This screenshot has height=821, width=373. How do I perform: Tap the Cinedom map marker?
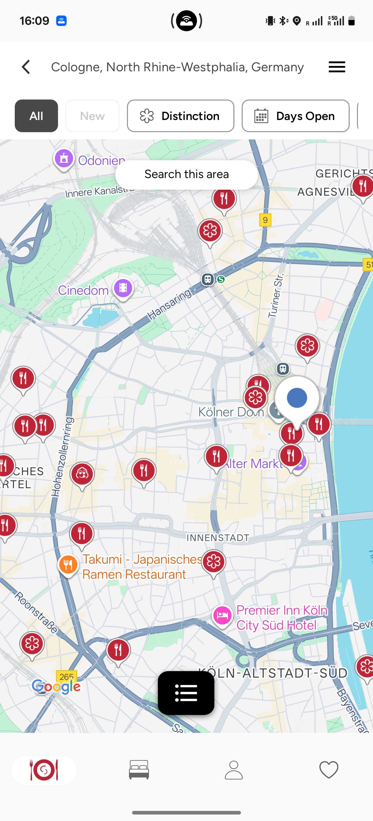pyautogui.click(x=123, y=289)
